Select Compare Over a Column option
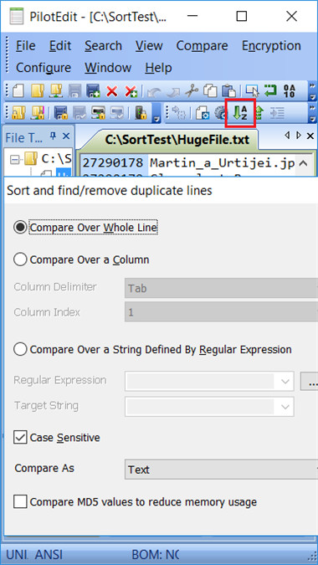 click(81, 259)
